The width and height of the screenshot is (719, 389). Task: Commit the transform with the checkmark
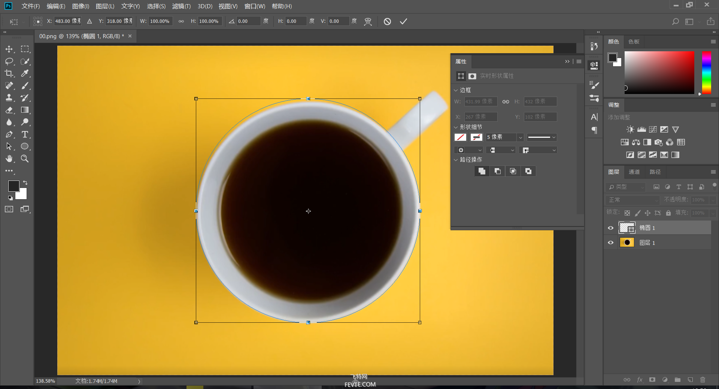[x=403, y=21]
